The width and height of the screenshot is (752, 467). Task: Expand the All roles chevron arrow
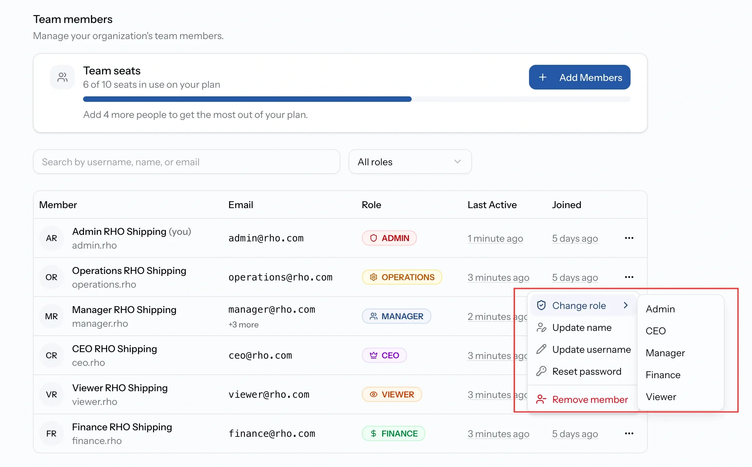point(457,161)
